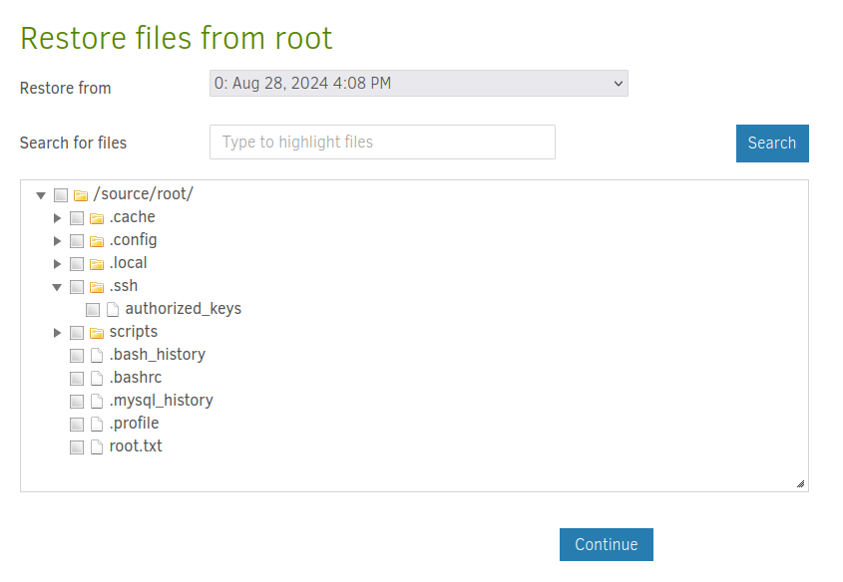Click the scripts folder icon
Screen dimensions: 843x582
pos(97,333)
